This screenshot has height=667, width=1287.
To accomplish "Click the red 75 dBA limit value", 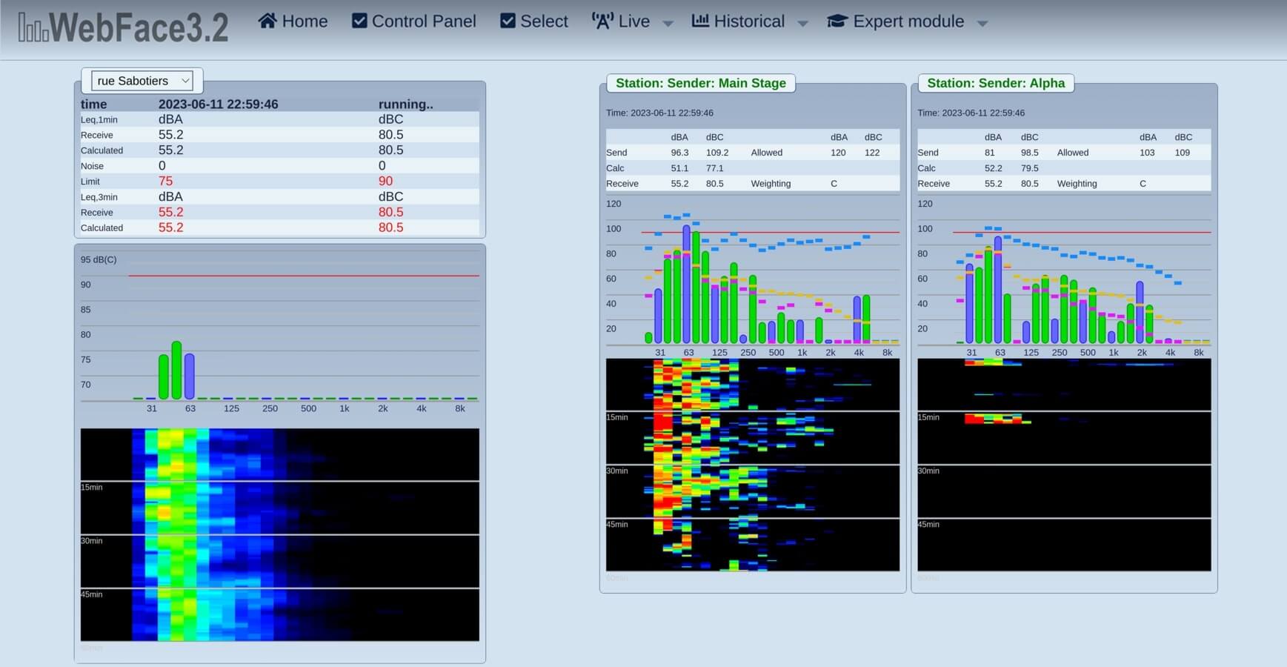I will point(165,181).
